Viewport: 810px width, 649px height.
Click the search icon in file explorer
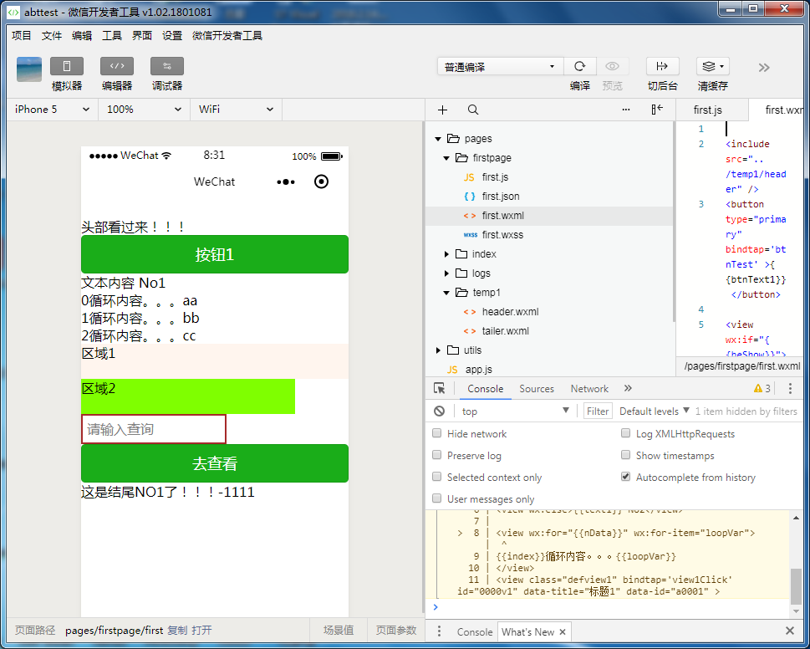pyautogui.click(x=473, y=110)
